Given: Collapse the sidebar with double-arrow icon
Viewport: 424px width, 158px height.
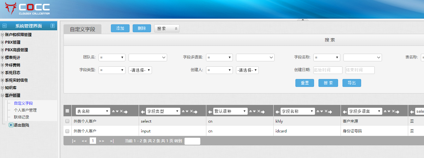Looking at the screenshot, I should (x=4, y=26).
